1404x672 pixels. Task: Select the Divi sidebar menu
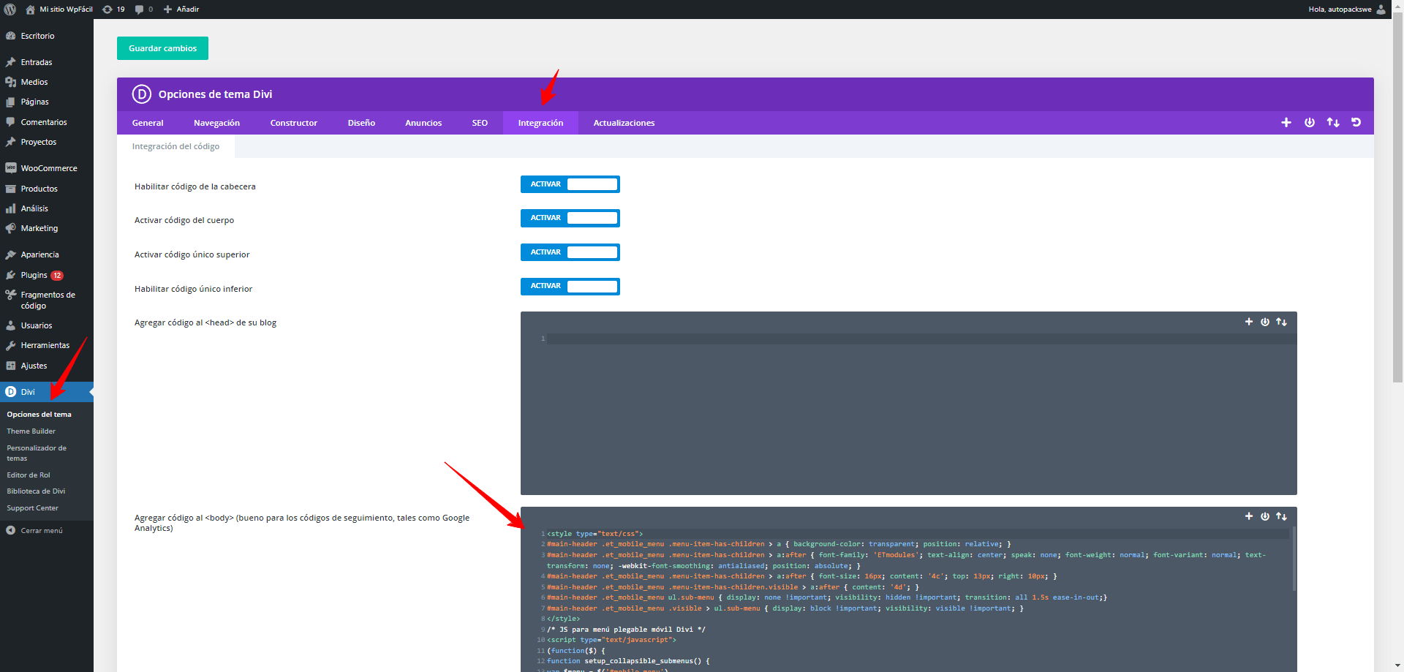click(47, 392)
